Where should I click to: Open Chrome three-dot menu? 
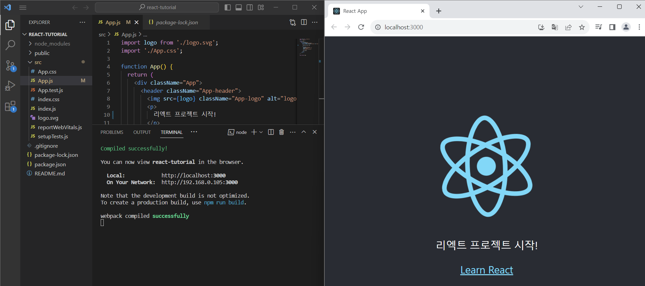click(639, 27)
